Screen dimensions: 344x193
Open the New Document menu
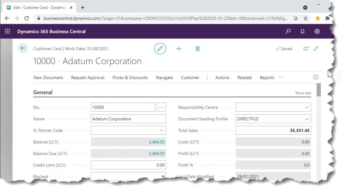tap(48, 77)
